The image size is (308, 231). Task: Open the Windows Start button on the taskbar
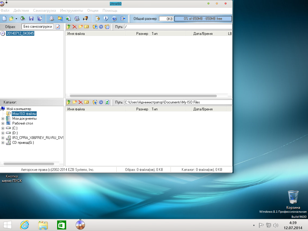point(8,225)
